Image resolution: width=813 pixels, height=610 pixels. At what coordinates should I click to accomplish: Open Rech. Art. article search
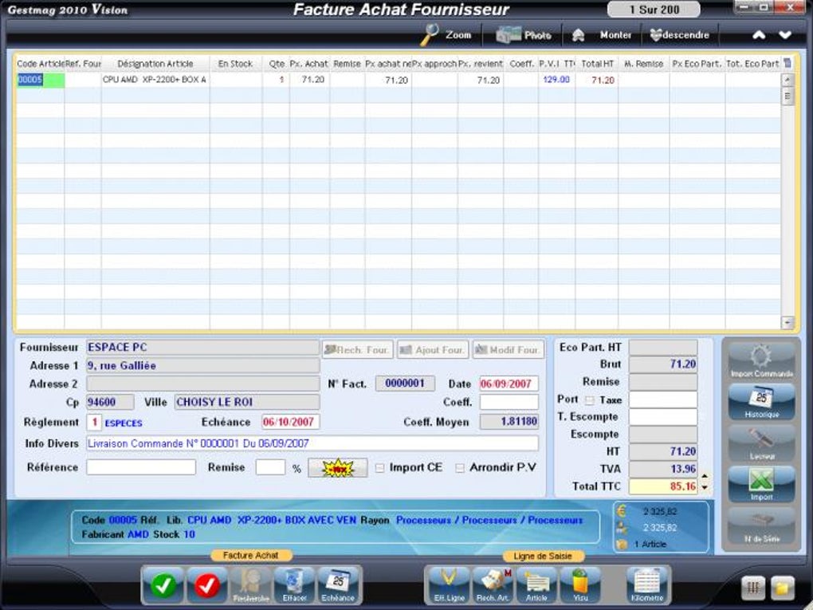pyautogui.click(x=493, y=585)
